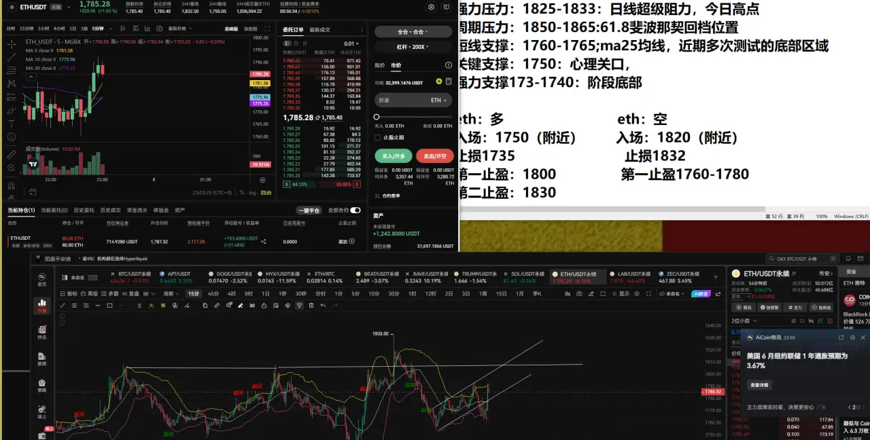Open the info icon beside market order tab

pyautogui.click(x=449, y=65)
